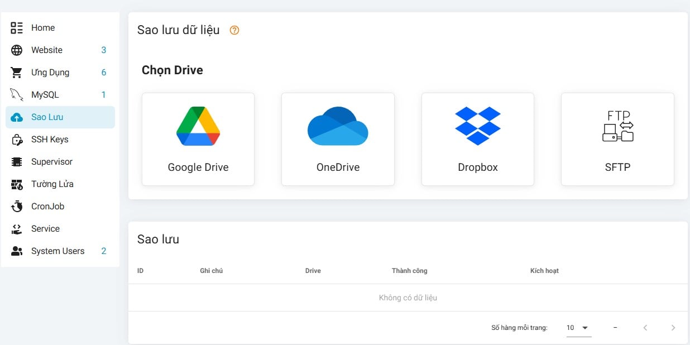690x345 pixels.
Task: Click the Drive column header
Action: [313, 271]
